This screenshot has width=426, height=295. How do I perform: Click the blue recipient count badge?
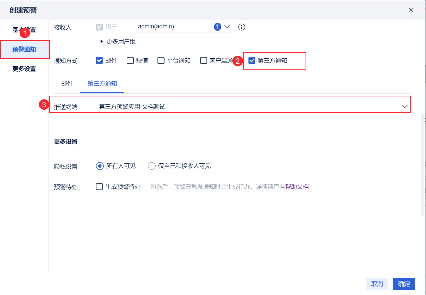217,27
